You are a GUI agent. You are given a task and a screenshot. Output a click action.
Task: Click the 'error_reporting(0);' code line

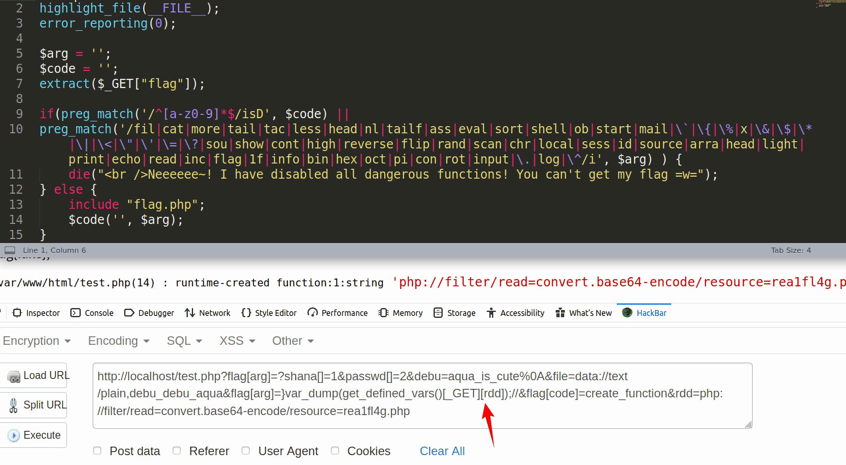108,23
